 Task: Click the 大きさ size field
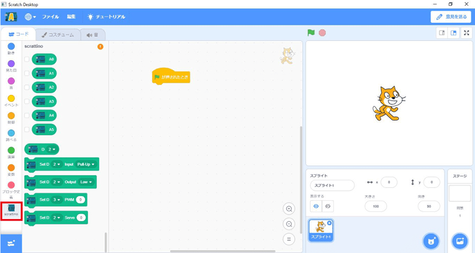pos(376,207)
